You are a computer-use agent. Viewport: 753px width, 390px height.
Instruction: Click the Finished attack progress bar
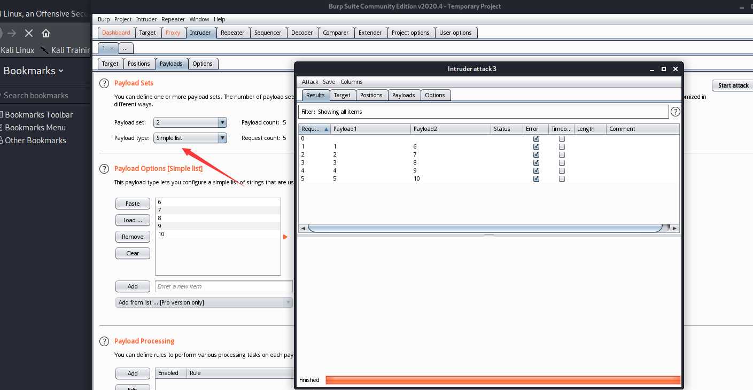(503, 380)
